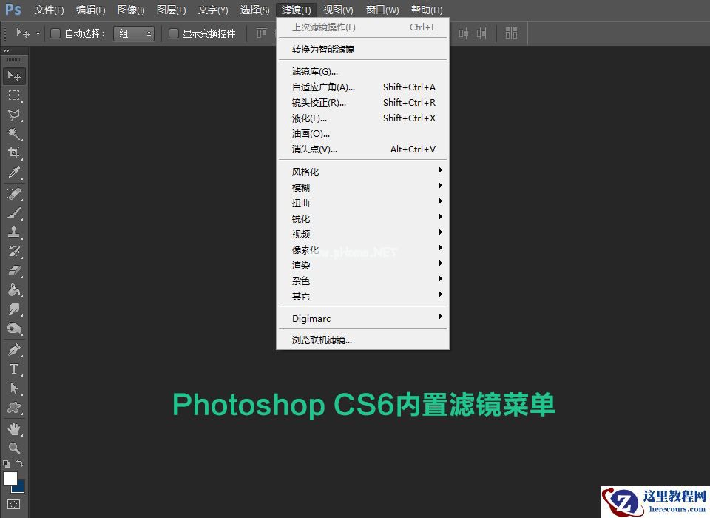Select the Brush tool
Screen dimensions: 710x518
[15, 212]
